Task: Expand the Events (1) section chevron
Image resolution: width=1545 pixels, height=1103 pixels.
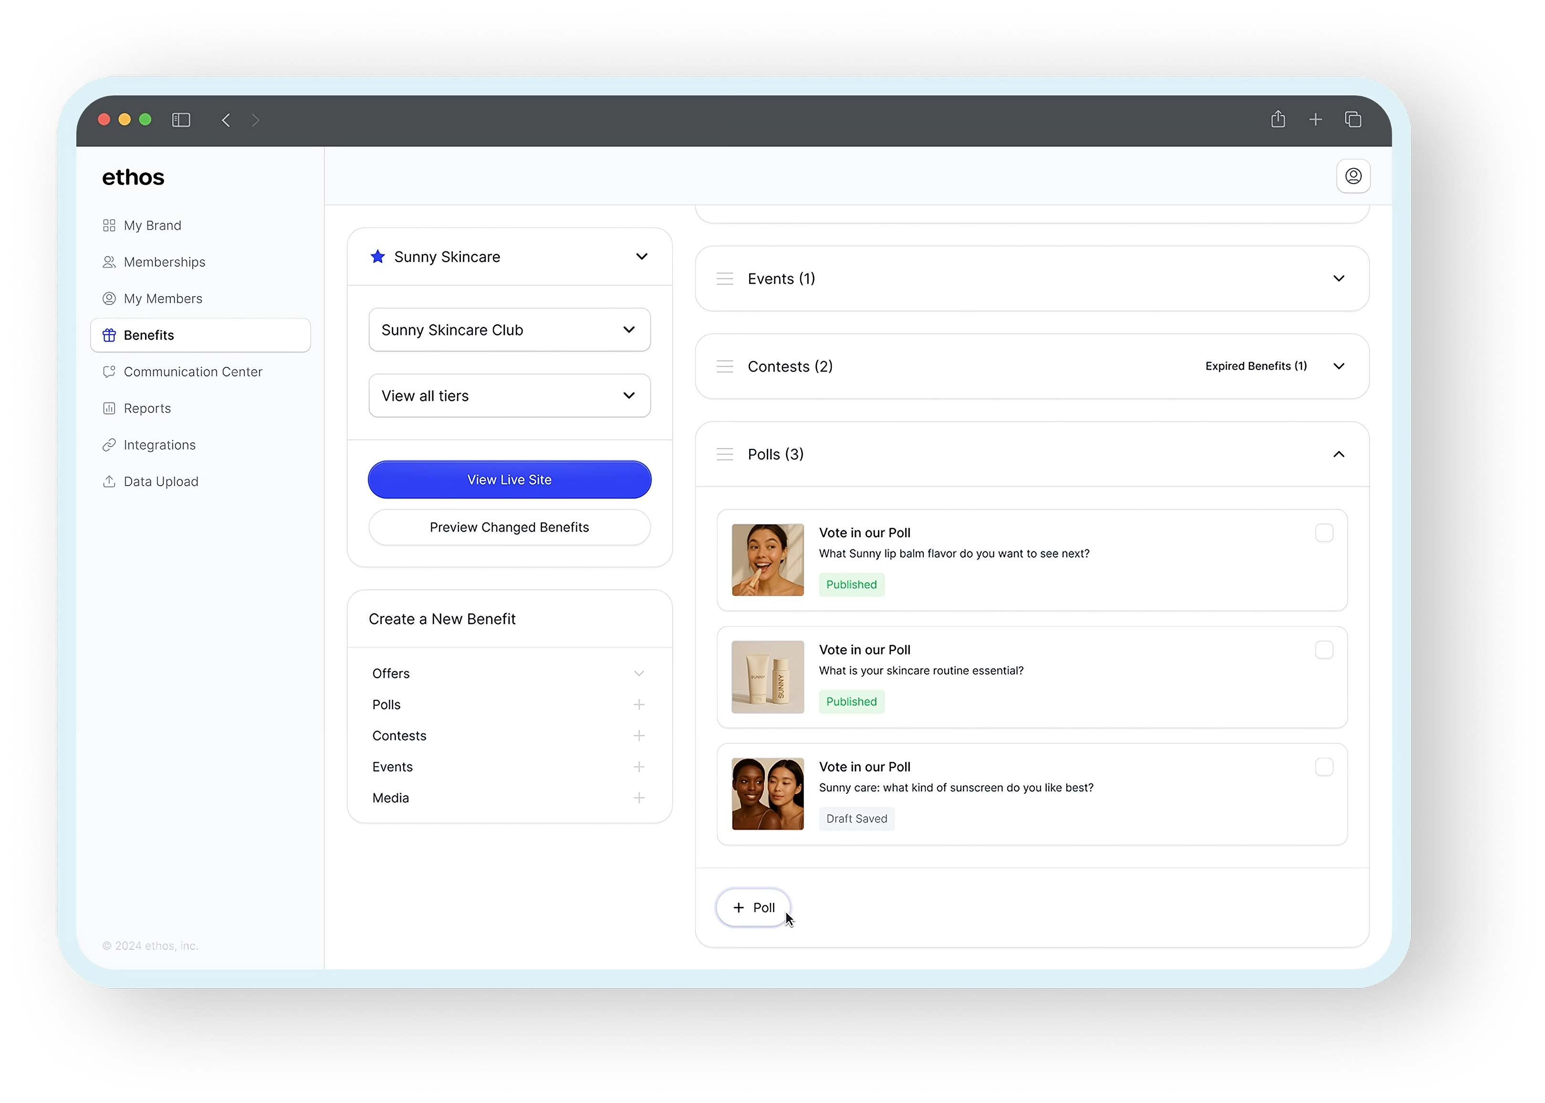Action: point(1338,279)
